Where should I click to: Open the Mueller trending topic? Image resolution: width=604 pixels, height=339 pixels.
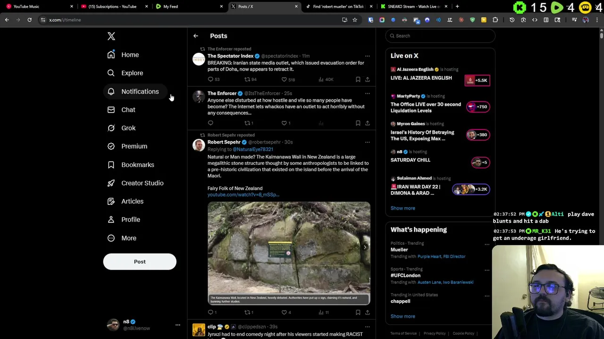[399, 250]
